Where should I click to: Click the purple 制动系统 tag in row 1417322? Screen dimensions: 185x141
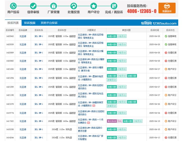[112, 121]
